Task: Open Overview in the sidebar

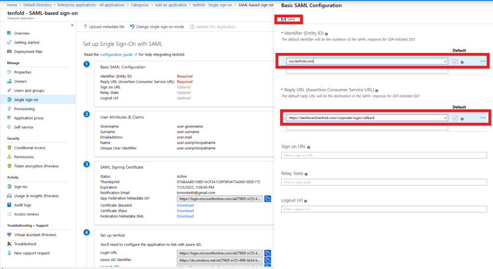Action: click(22, 33)
